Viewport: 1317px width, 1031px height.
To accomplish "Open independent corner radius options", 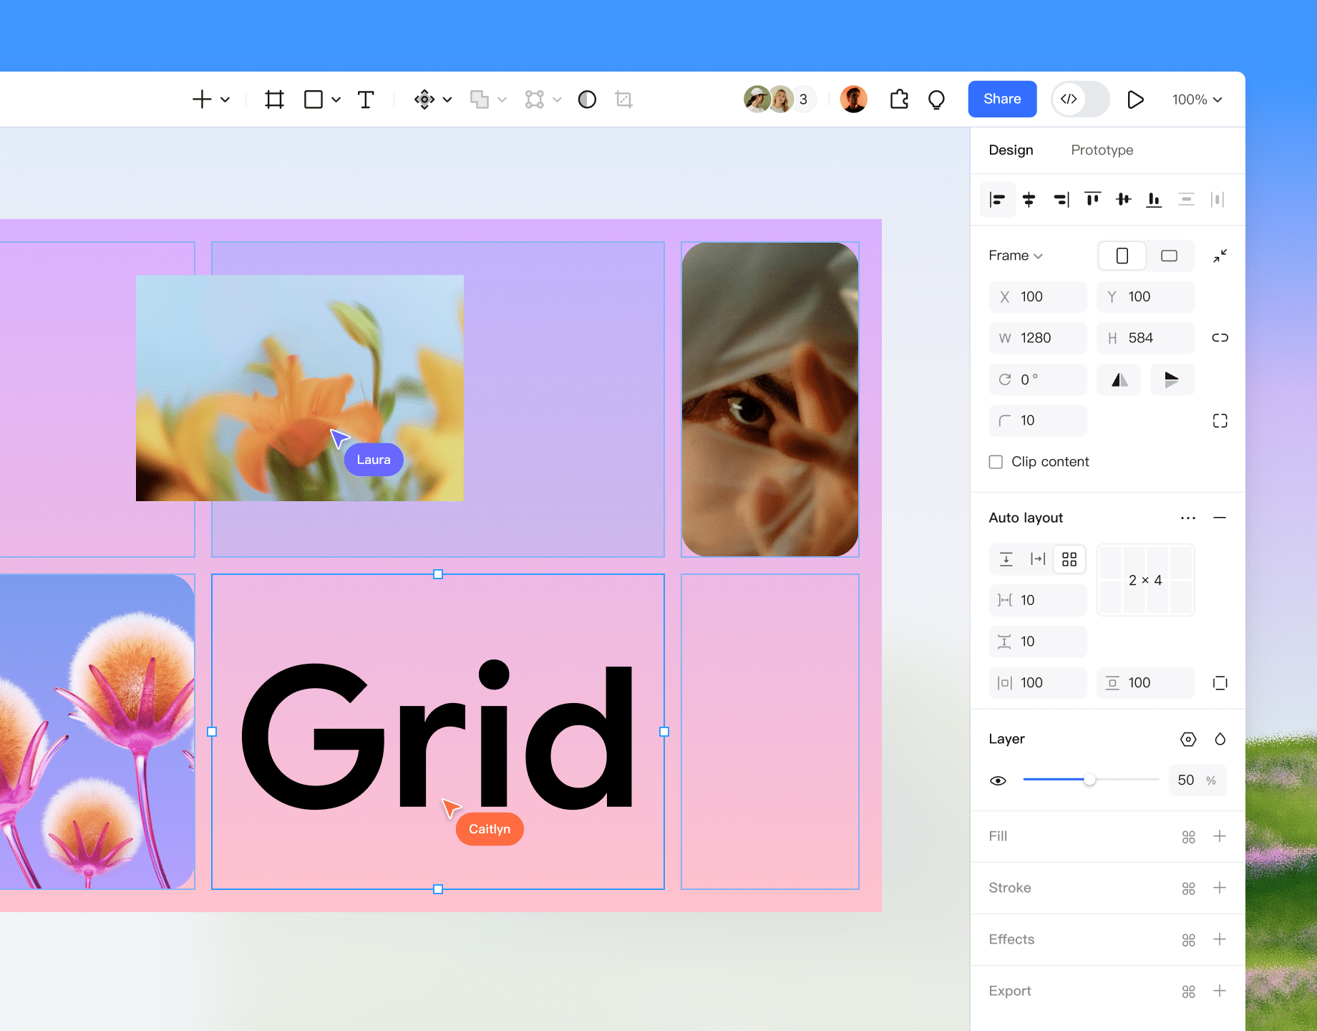I will 1220,420.
